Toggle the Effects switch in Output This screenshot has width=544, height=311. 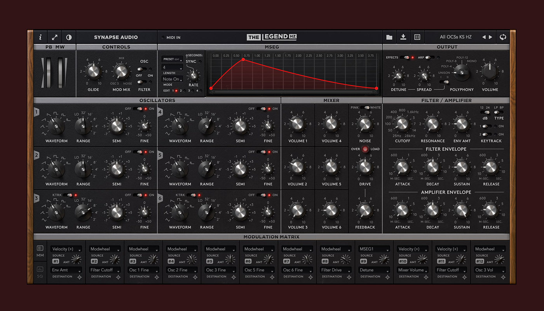coord(405,58)
